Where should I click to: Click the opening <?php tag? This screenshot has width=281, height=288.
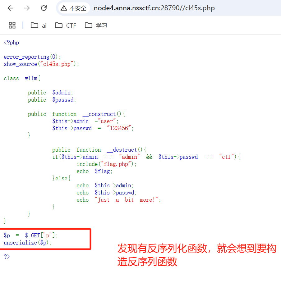pos(12,43)
